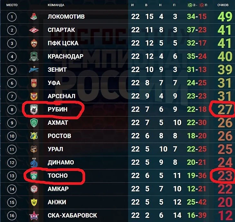
Task: Click the Anzhi club crest
Action: [34, 202]
